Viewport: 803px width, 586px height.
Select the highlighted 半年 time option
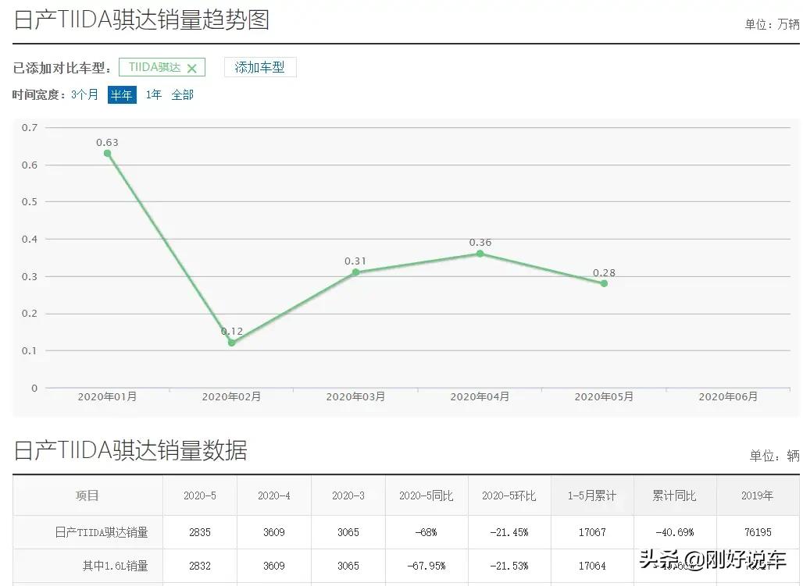[x=122, y=94]
